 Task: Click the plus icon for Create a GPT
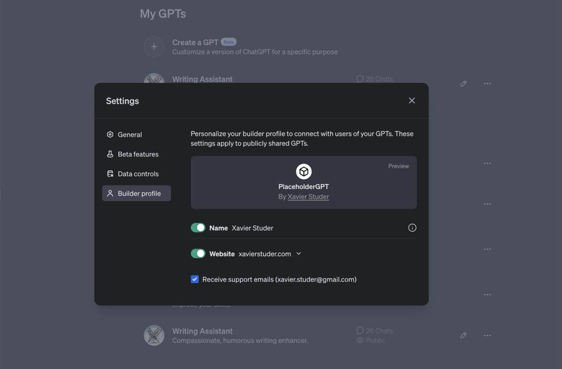(x=154, y=47)
